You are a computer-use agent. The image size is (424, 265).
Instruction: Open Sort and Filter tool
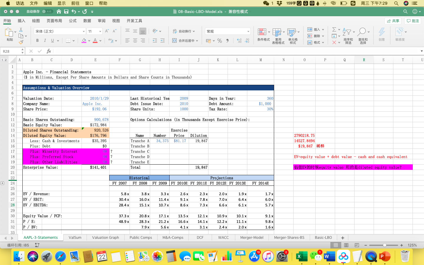(348, 36)
